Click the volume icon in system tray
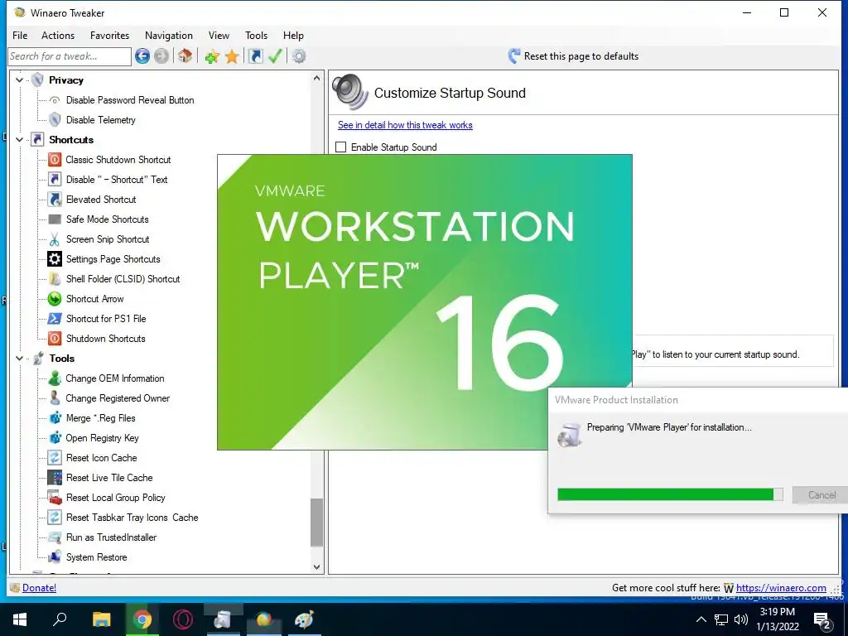Screen dimensions: 848x636 (741, 619)
